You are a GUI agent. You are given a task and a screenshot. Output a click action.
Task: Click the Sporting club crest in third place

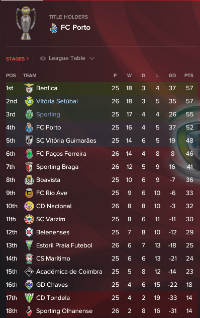[x=29, y=114]
